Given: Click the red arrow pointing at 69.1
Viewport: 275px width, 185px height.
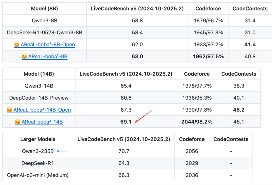Looking at the screenshot, I should (x=143, y=116).
